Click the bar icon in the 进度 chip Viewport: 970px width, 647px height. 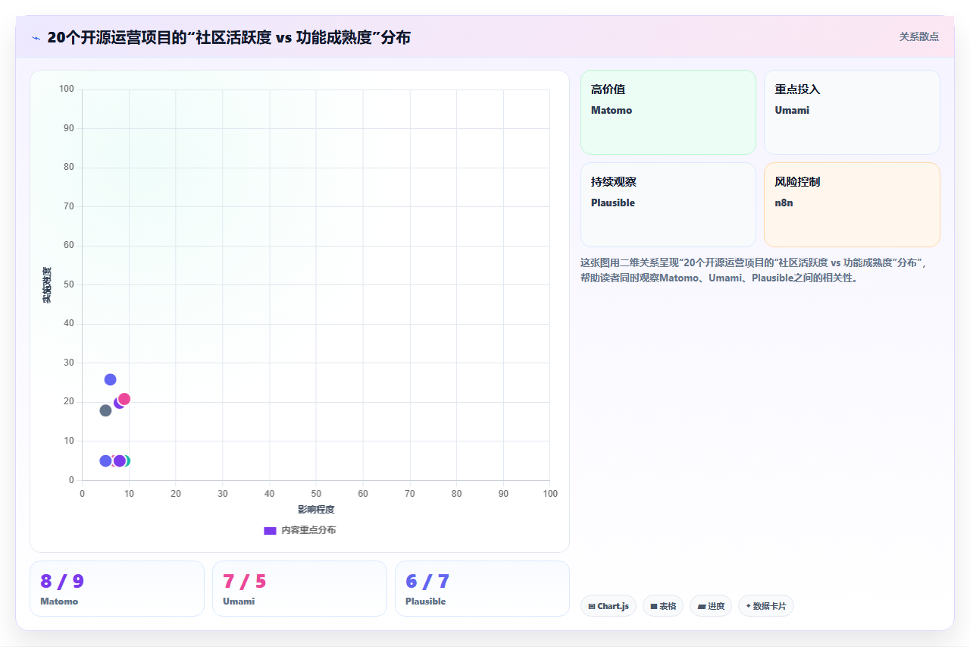(x=702, y=606)
